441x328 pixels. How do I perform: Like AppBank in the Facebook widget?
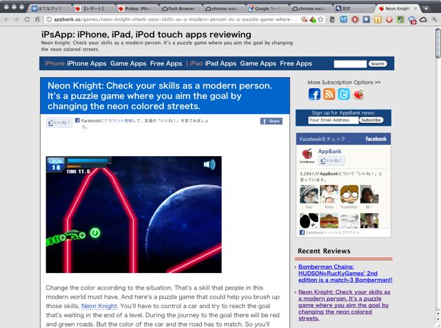[331, 161]
